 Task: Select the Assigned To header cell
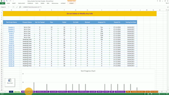pyautogui.click(x=102, y=22)
